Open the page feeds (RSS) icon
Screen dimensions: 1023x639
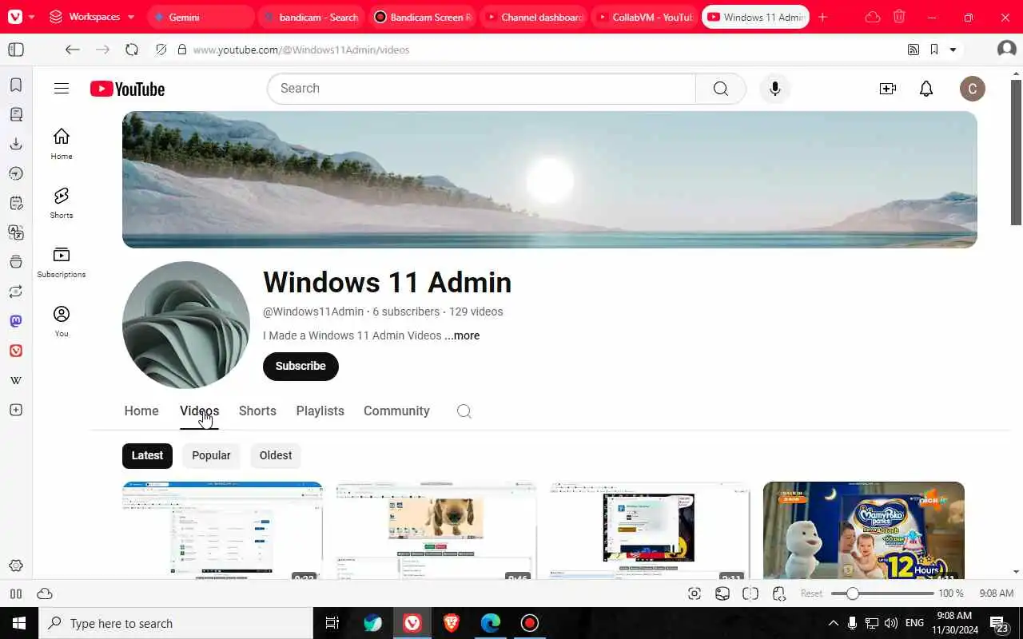pyautogui.click(x=914, y=50)
